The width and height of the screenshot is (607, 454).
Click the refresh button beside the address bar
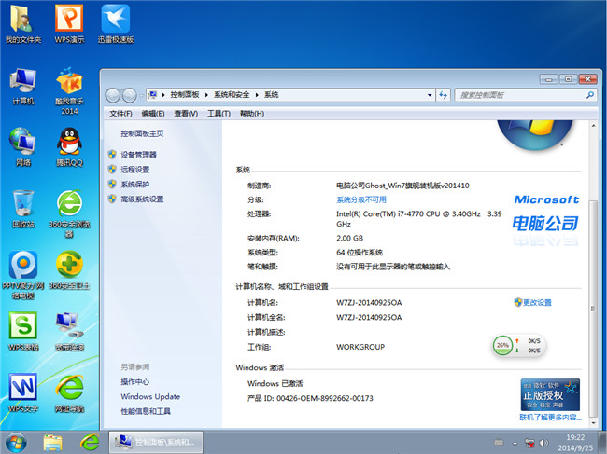(443, 95)
